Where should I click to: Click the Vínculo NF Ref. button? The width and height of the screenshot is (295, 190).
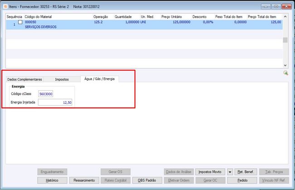pos(274,180)
